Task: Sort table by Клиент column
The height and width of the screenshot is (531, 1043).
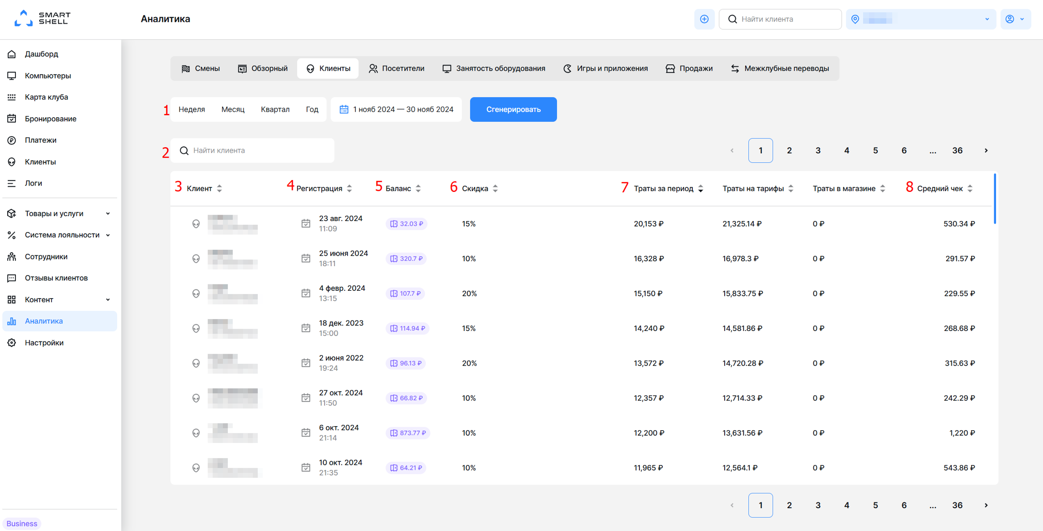Action: 205,188
